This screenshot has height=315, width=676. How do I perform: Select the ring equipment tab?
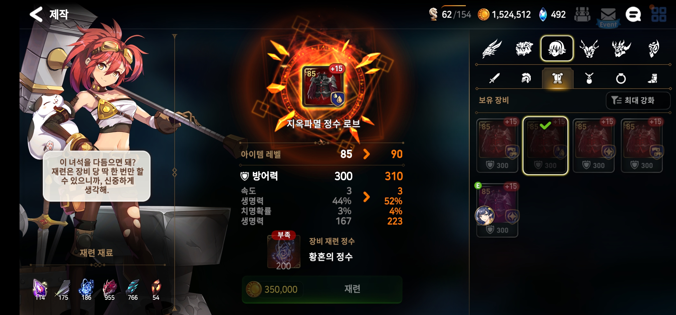(621, 78)
